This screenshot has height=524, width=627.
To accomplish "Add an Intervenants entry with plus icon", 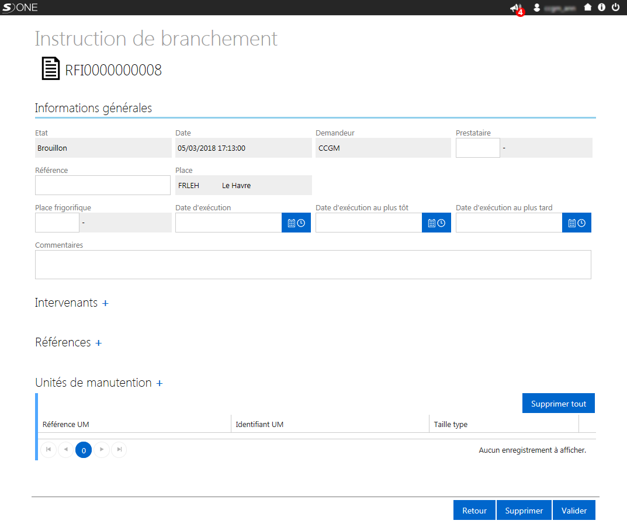I will (x=105, y=303).
